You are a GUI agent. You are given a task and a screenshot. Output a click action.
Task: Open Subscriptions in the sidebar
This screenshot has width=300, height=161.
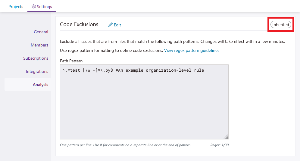click(36, 58)
